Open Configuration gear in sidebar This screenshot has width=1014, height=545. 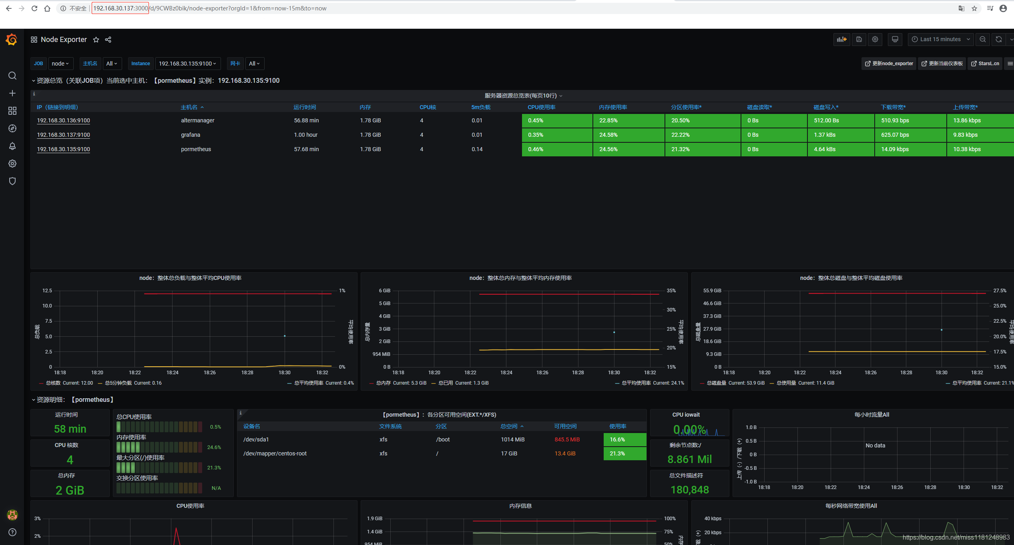tap(12, 164)
